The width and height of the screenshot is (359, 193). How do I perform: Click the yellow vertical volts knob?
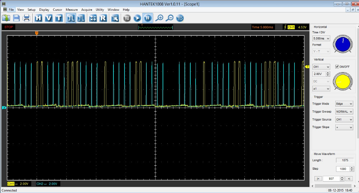tap(343, 81)
